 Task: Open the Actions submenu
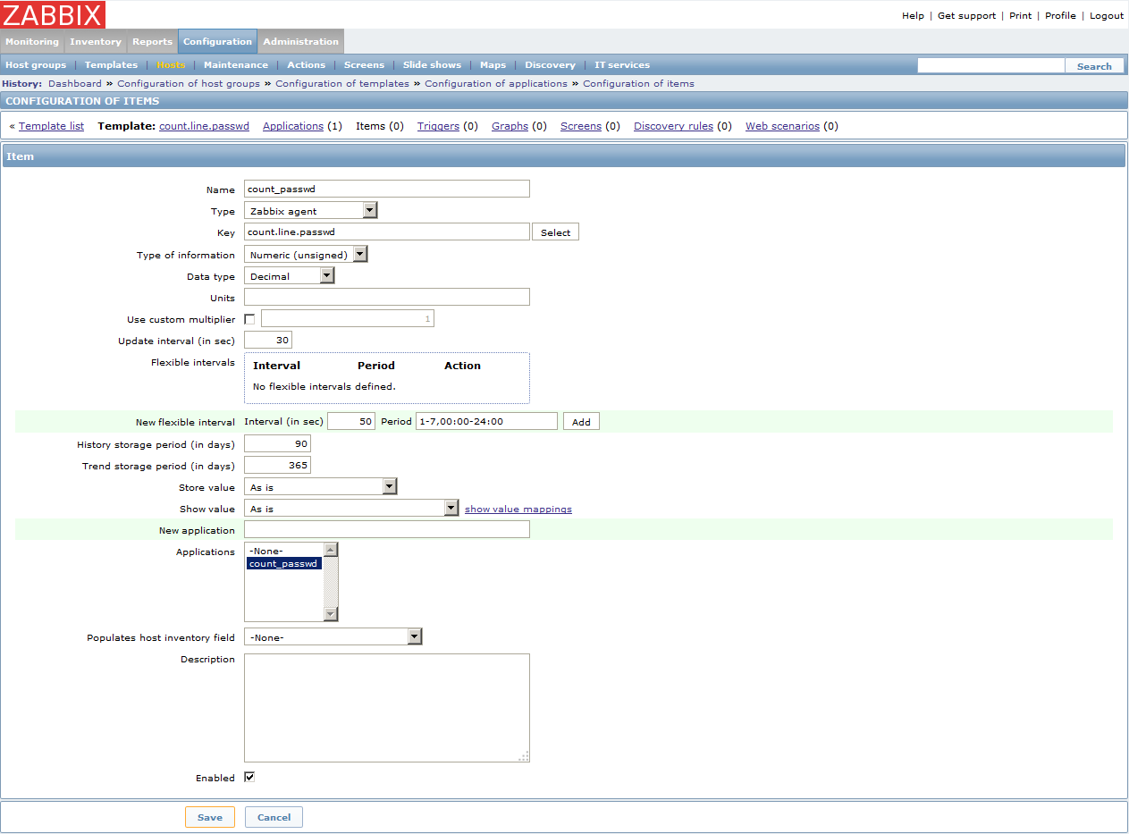(307, 64)
